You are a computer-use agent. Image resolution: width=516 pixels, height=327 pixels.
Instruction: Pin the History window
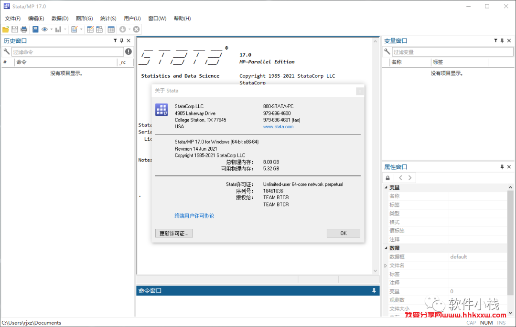click(x=122, y=41)
